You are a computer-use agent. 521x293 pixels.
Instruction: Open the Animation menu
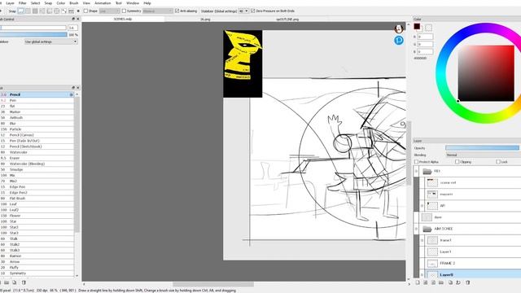click(103, 3)
